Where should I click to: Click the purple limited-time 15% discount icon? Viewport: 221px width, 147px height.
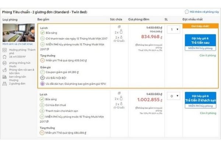[x=43, y=84]
